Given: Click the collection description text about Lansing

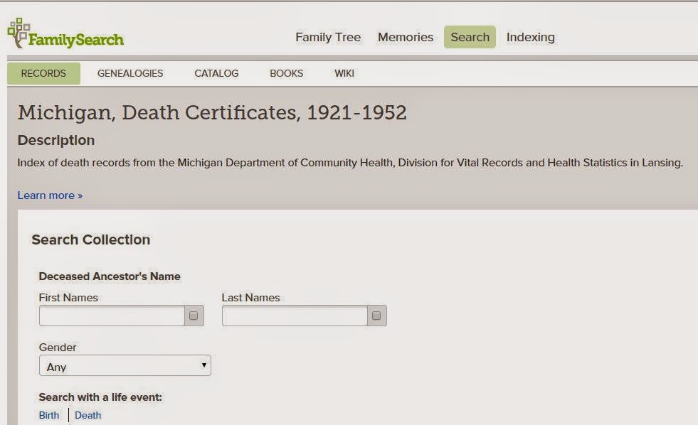Looking at the screenshot, I should (350, 163).
